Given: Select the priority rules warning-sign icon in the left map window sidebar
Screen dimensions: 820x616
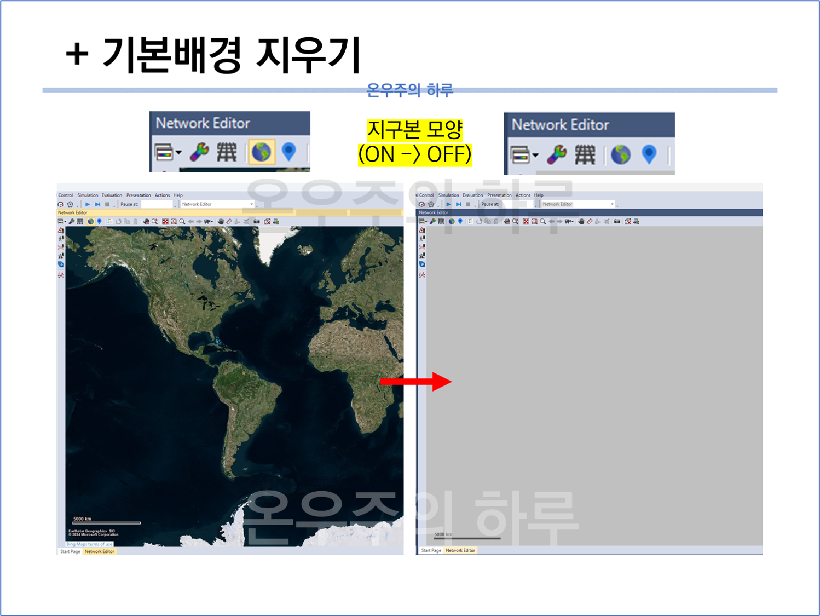Looking at the screenshot, I should [61, 230].
